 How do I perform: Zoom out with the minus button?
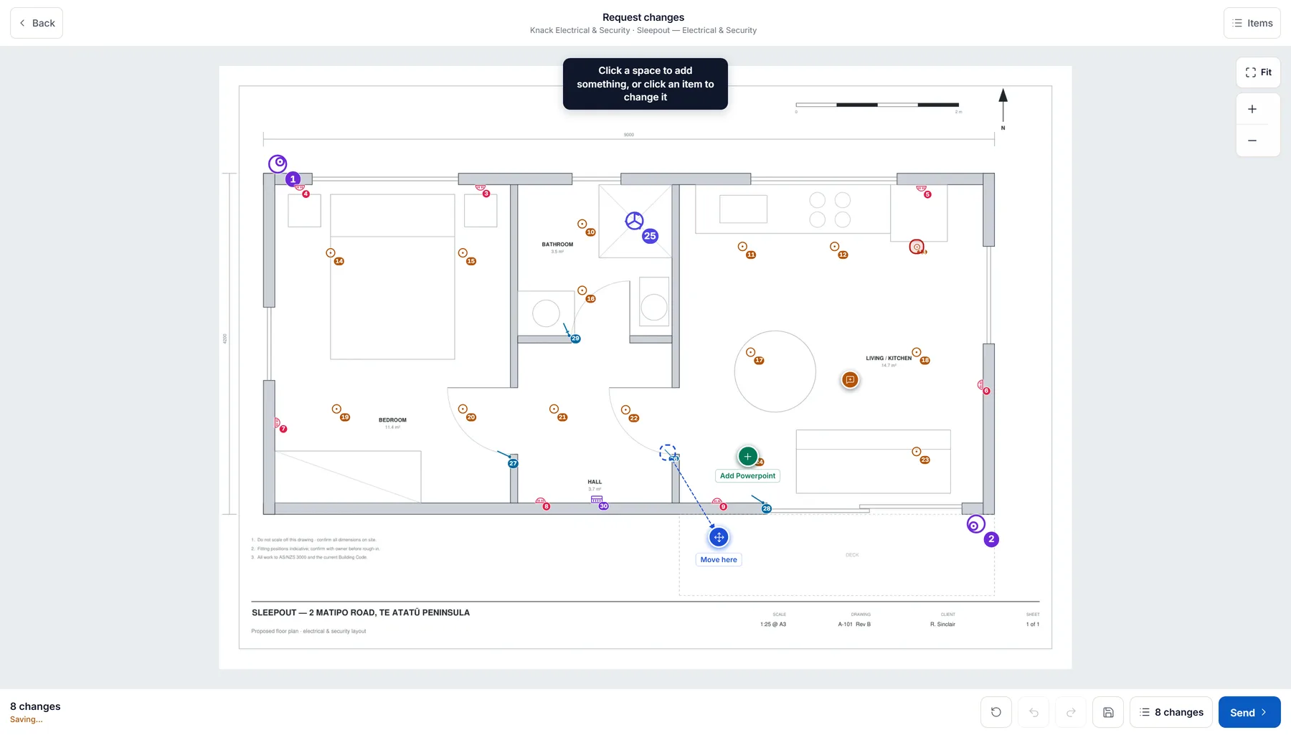pos(1252,141)
